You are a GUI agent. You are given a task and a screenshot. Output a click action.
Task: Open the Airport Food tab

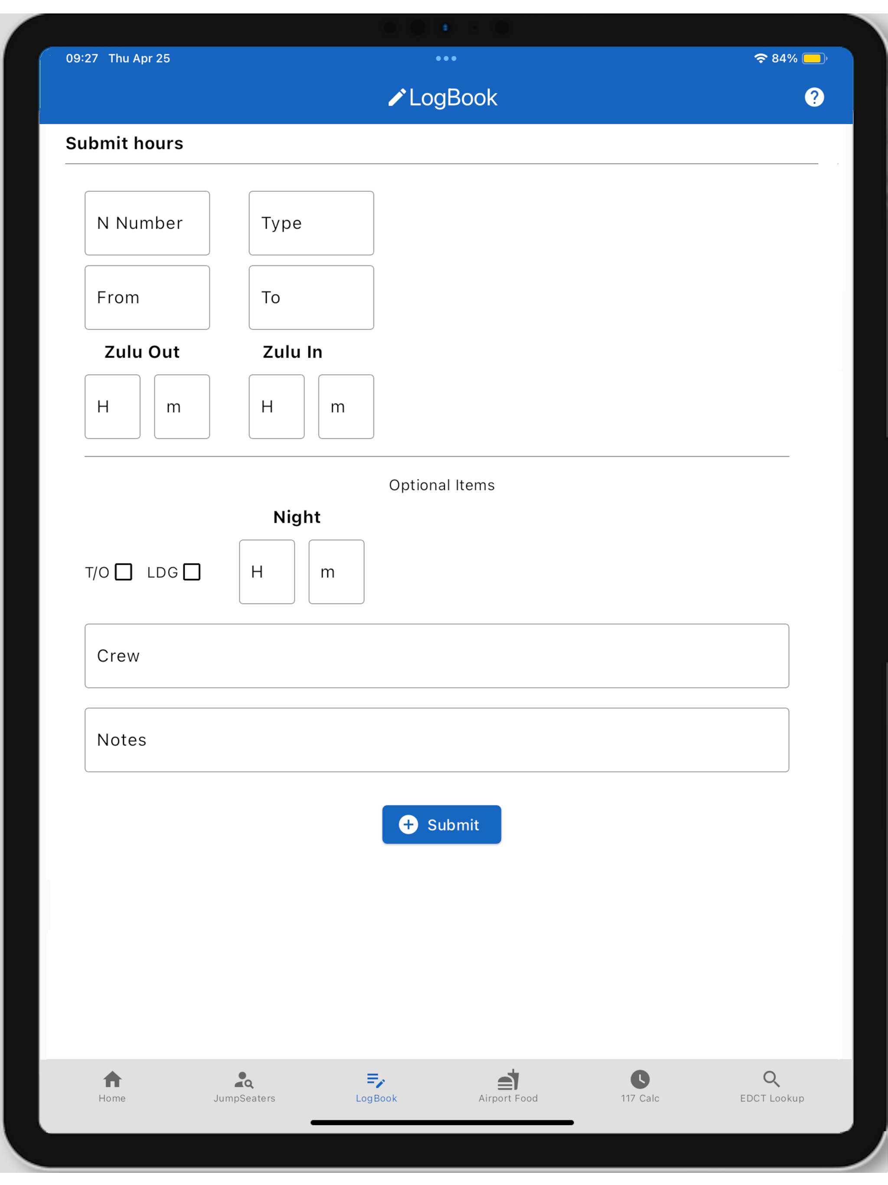pyautogui.click(x=508, y=1087)
